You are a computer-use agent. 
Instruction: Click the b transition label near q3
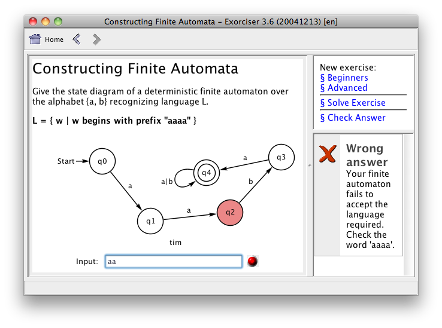(x=250, y=182)
